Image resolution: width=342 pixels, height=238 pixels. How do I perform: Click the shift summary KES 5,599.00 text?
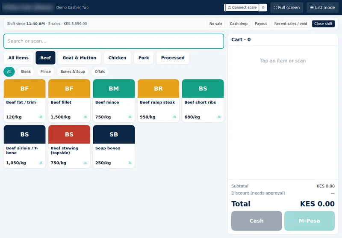(x=75, y=24)
